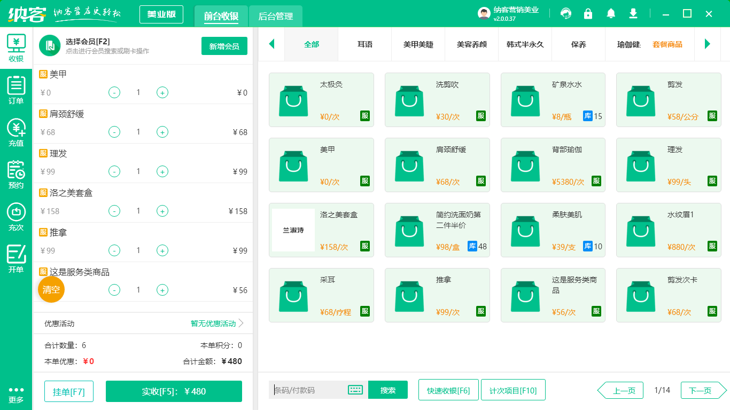Increase quantity of 肩颈舒缓 in cart
730x410 pixels.
click(x=162, y=132)
